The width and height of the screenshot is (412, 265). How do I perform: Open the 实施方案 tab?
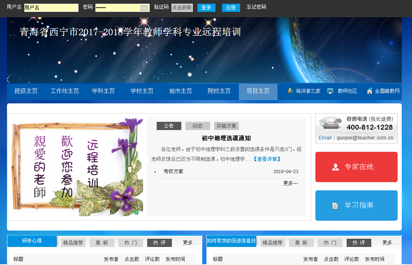(226, 126)
